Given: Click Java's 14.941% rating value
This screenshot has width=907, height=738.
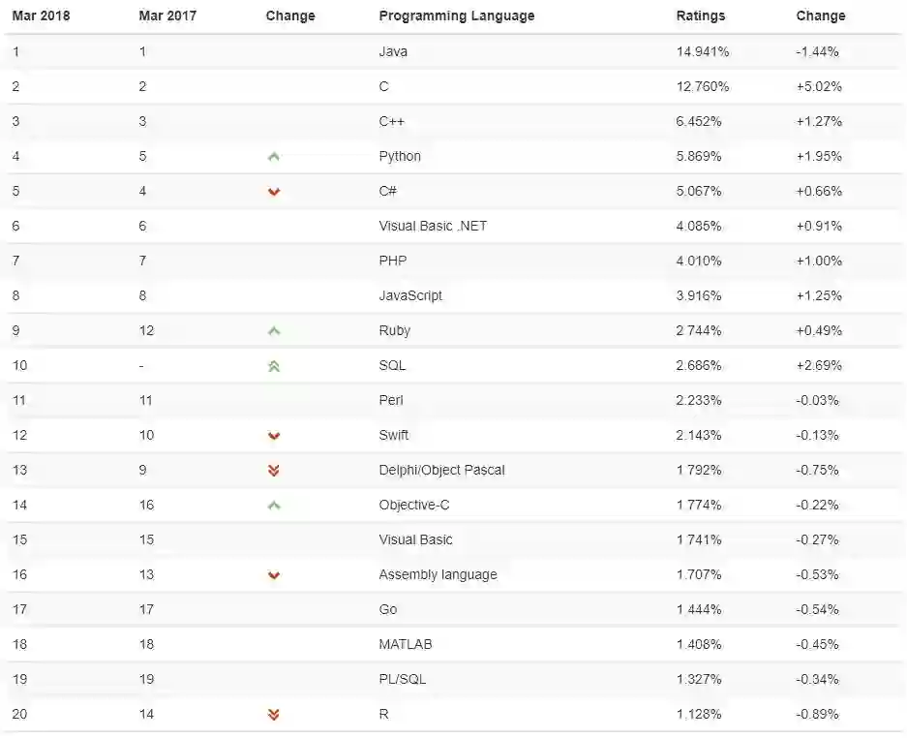Looking at the screenshot, I should pos(703,51).
